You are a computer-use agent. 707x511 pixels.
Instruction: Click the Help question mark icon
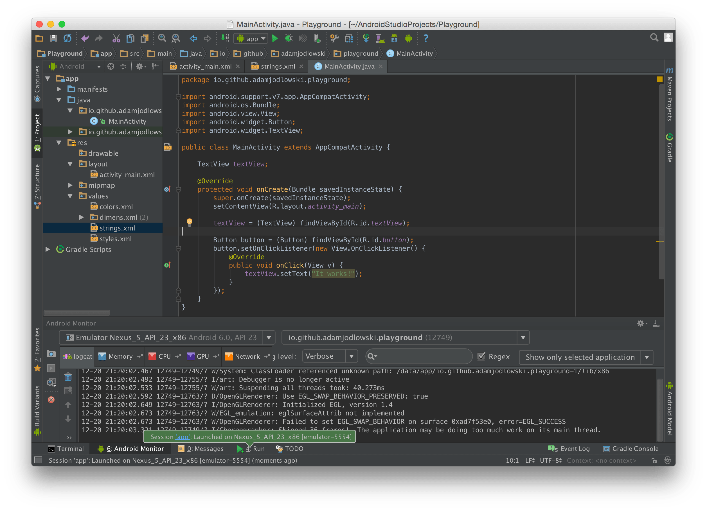click(425, 38)
